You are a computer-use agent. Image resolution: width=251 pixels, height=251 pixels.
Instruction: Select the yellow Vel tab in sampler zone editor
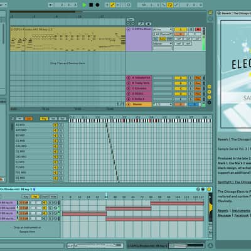click(x=35, y=197)
